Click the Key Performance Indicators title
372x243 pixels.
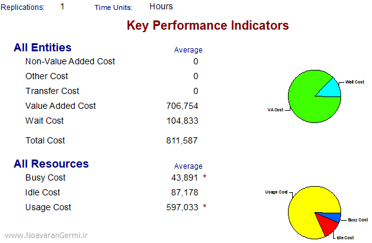[208, 25]
